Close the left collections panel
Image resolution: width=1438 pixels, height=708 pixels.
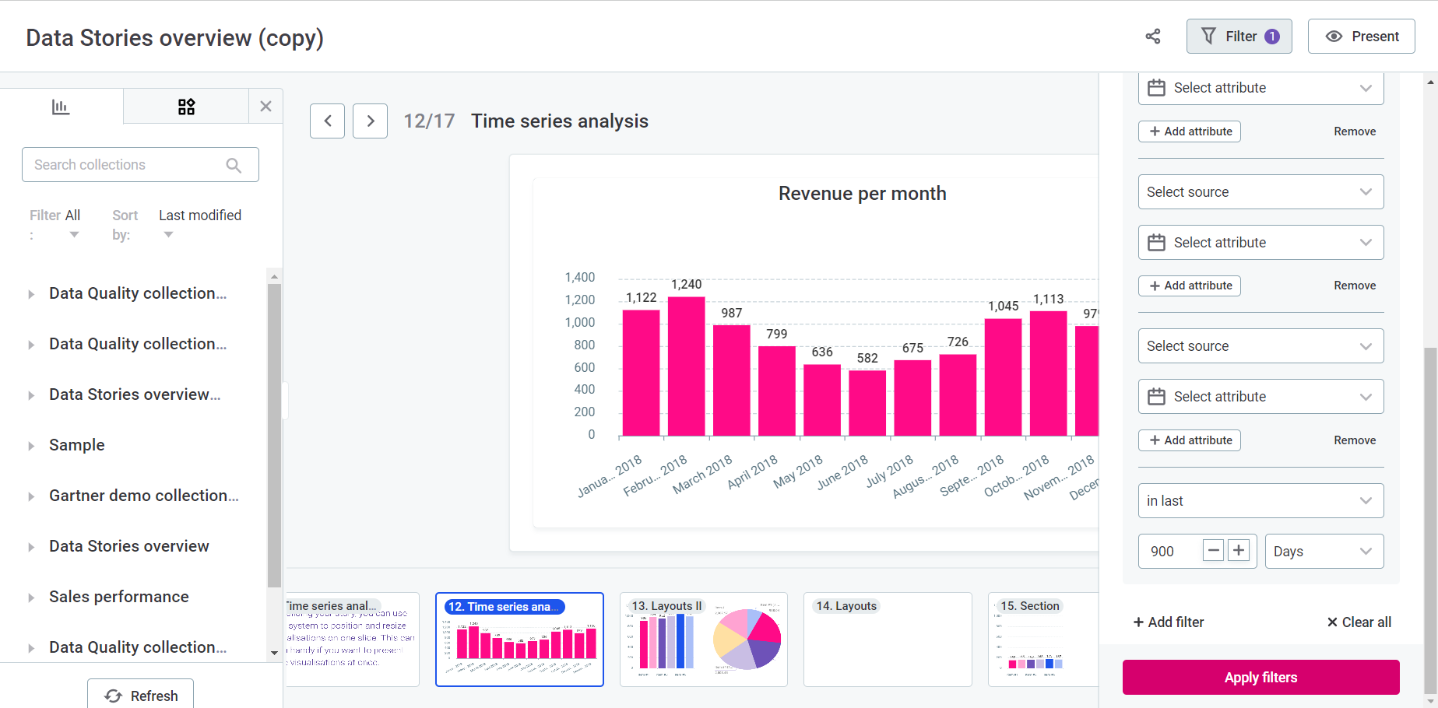coord(265,107)
